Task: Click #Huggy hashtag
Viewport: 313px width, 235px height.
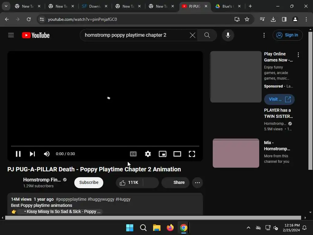Action: [123, 199]
